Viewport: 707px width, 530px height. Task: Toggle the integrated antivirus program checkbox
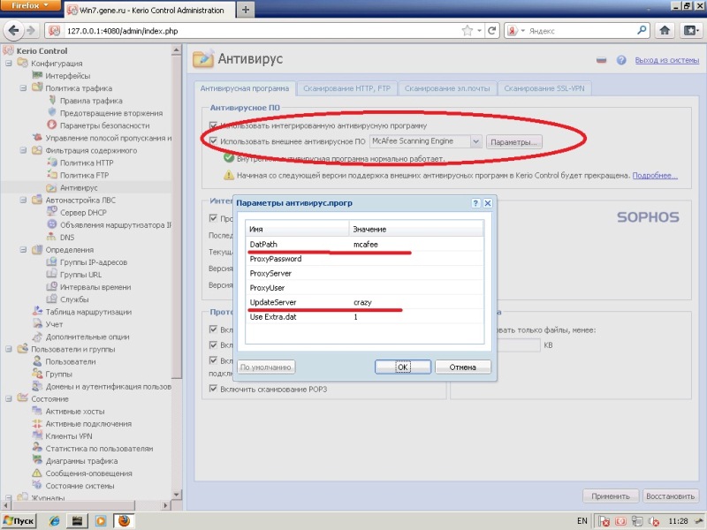point(213,125)
